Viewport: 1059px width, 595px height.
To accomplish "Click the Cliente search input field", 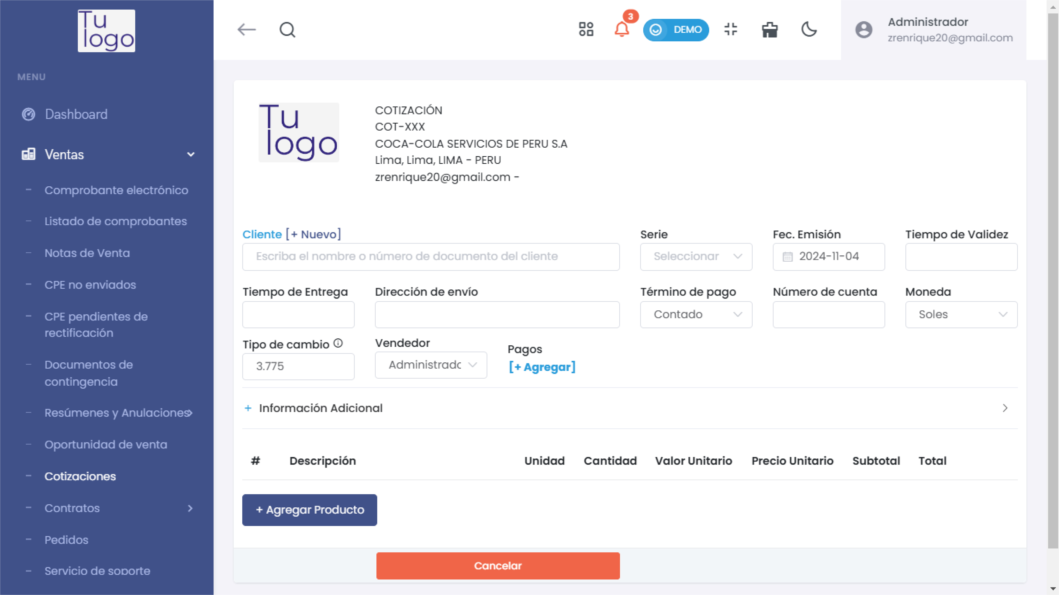I will click(430, 256).
